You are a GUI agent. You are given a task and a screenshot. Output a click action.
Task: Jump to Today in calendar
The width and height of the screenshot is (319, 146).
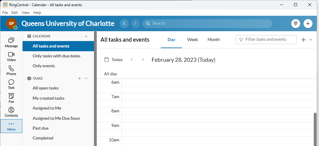tap(113, 60)
